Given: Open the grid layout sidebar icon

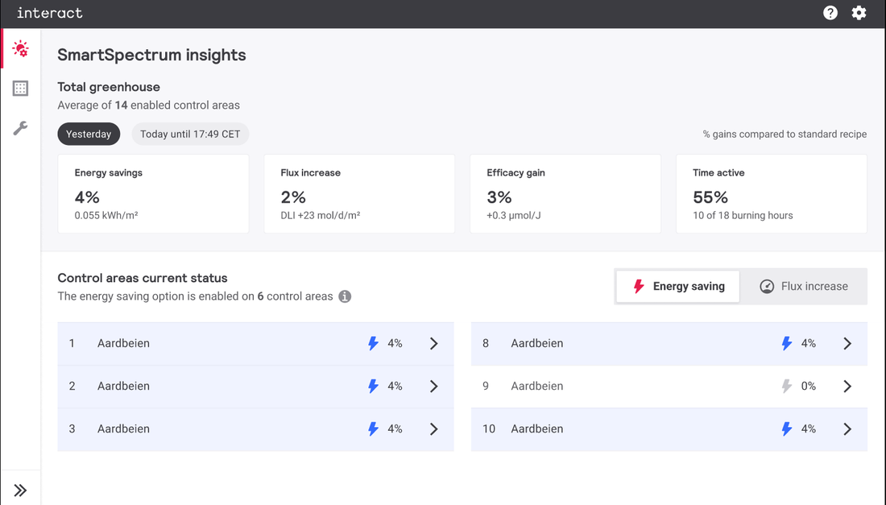Looking at the screenshot, I should tap(20, 88).
